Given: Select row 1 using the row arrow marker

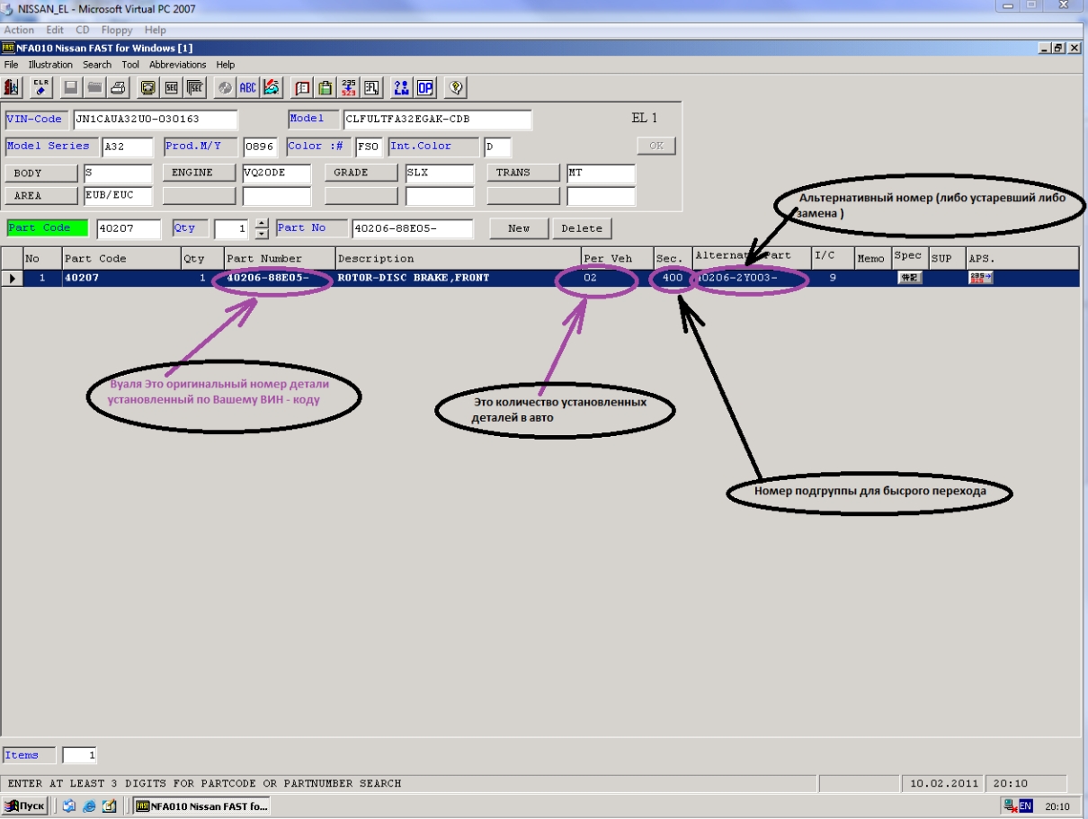Looking at the screenshot, I should click(13, 279).
